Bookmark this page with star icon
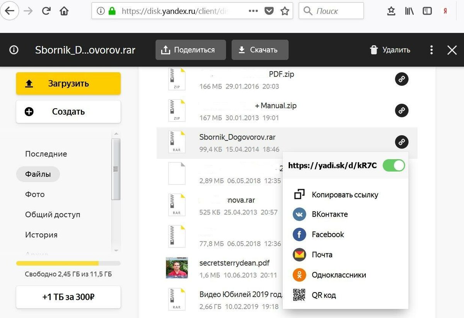Viewport: 464px width, 318px height. pyautogui.click(x=285, y=11)
